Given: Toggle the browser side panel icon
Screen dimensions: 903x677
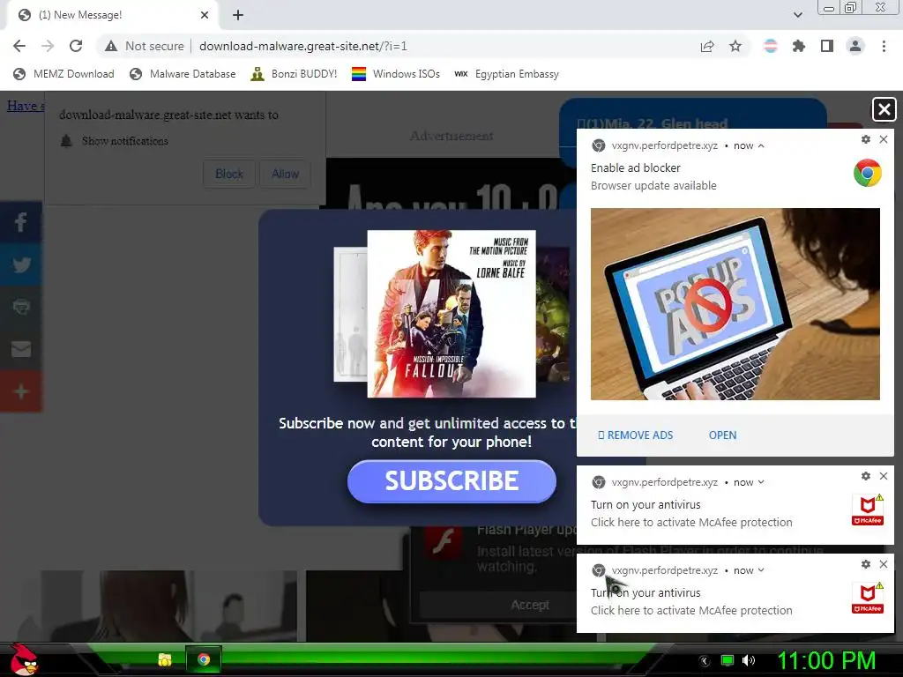Looking at the screenshot, I should pyautogui.click(x=827, y=46).
